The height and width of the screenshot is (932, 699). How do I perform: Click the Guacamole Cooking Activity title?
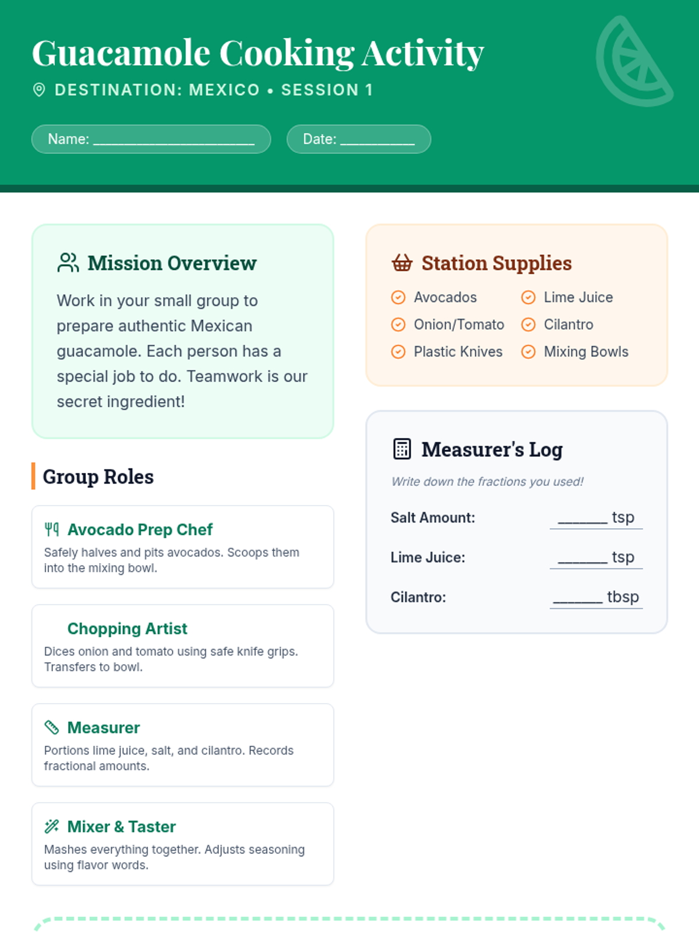coord(257,53)
